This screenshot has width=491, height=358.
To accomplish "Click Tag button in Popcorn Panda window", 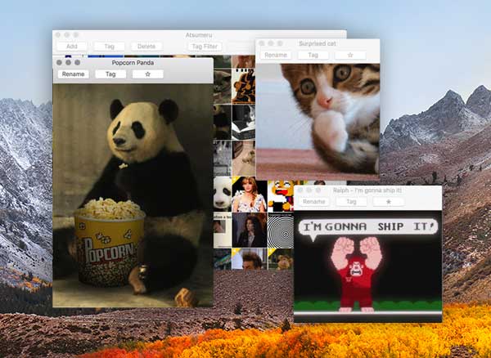I will point(110,74).
